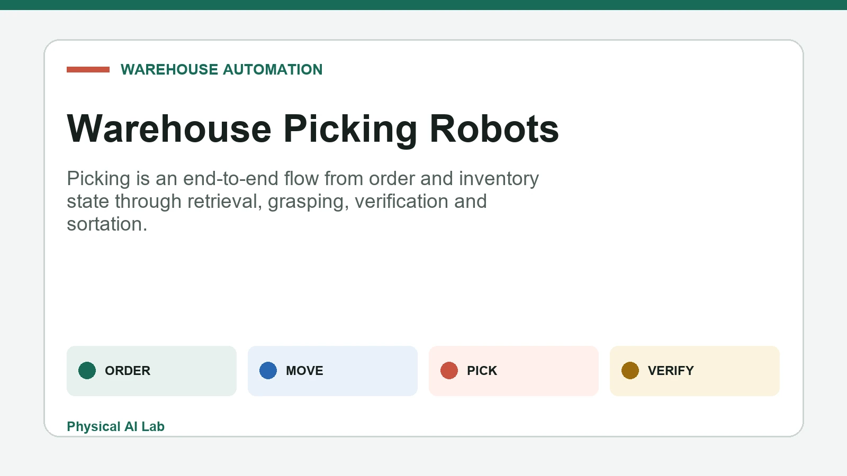
Task: Select the ORDER label text
Action: [x=128, y=371]
